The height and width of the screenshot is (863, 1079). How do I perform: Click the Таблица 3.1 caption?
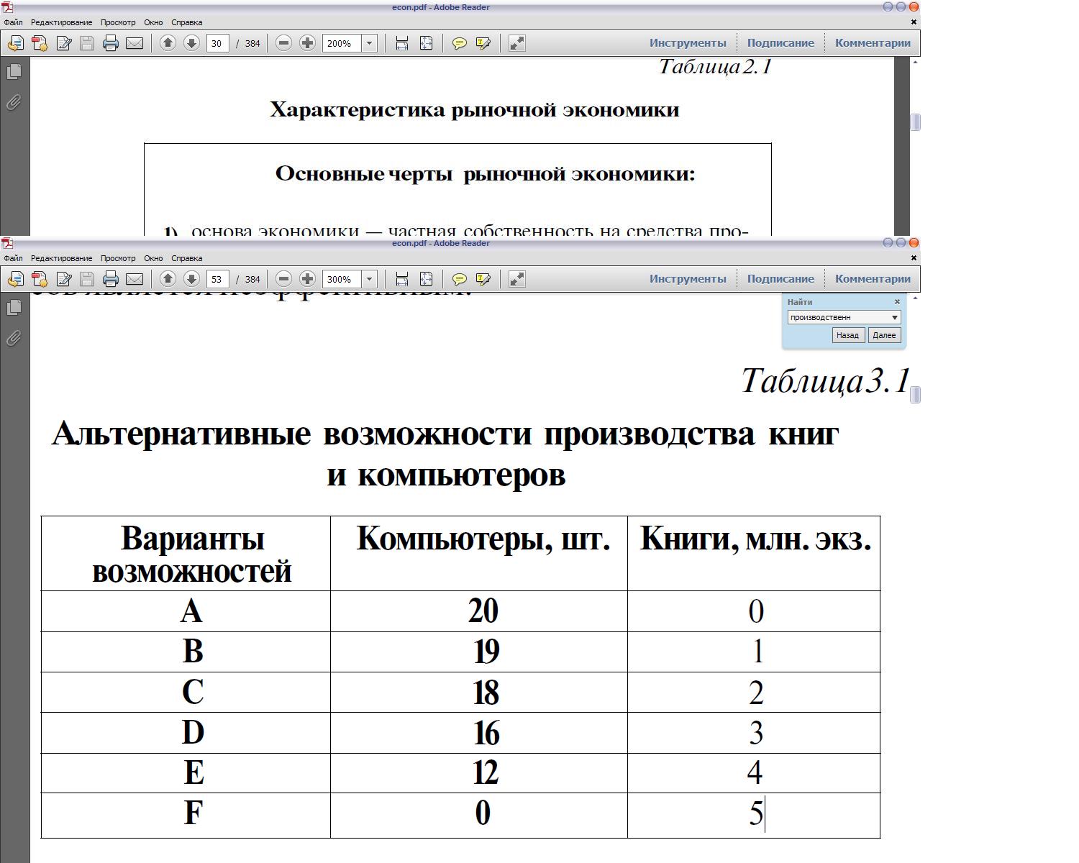coord(826,380)
